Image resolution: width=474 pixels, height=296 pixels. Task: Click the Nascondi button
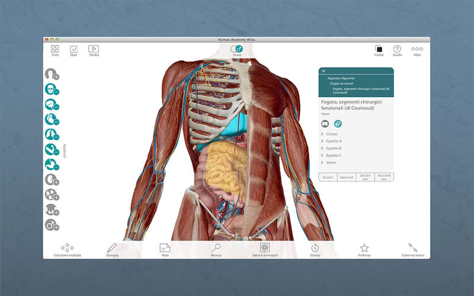tap(347, 177)
